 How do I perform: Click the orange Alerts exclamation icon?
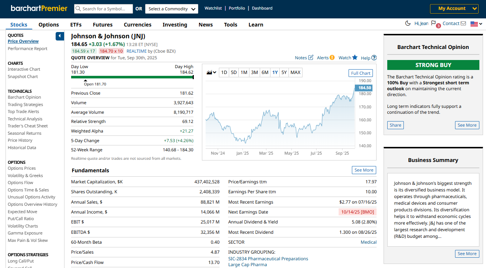332,57
